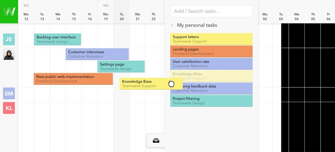Image resolution: width=335 pixels, height=152 pixels.
Task: Open the Backlog user interface task
Action: pyautogui.click(x=58, y=39)
